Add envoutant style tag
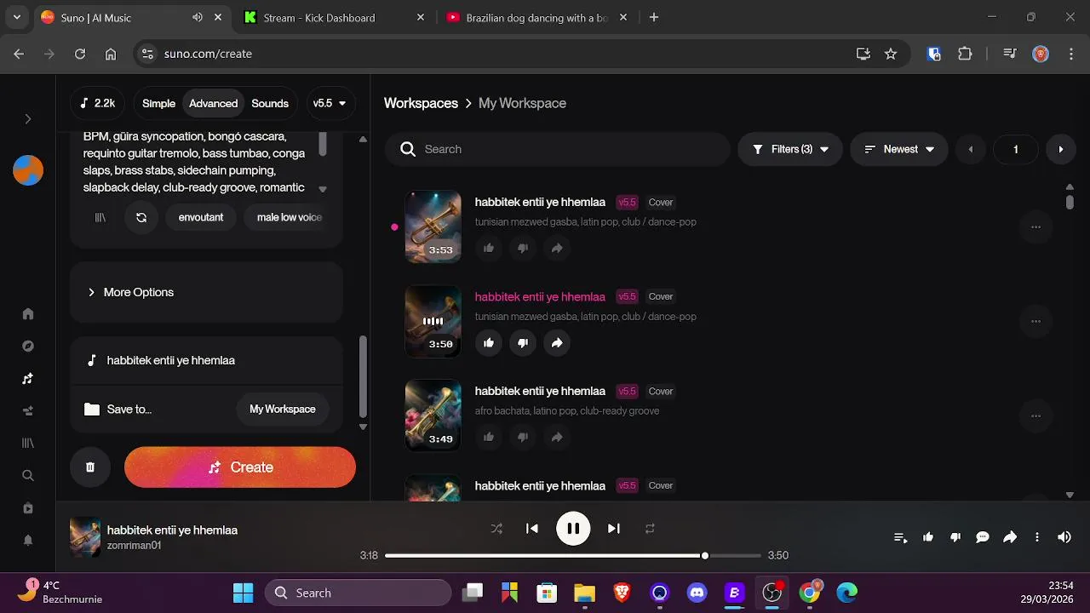Viewport: 1090px width, 613px height. tap(201, 217)
